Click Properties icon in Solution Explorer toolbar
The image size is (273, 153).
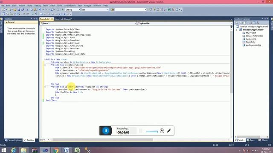(x=237, y=23)
